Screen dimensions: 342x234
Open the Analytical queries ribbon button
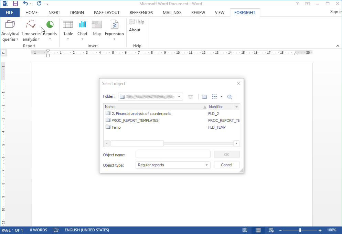pos(10,30)
